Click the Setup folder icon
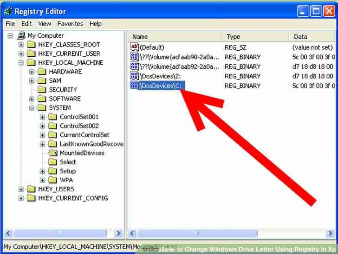The image size is (338, 254). [52, 171]
